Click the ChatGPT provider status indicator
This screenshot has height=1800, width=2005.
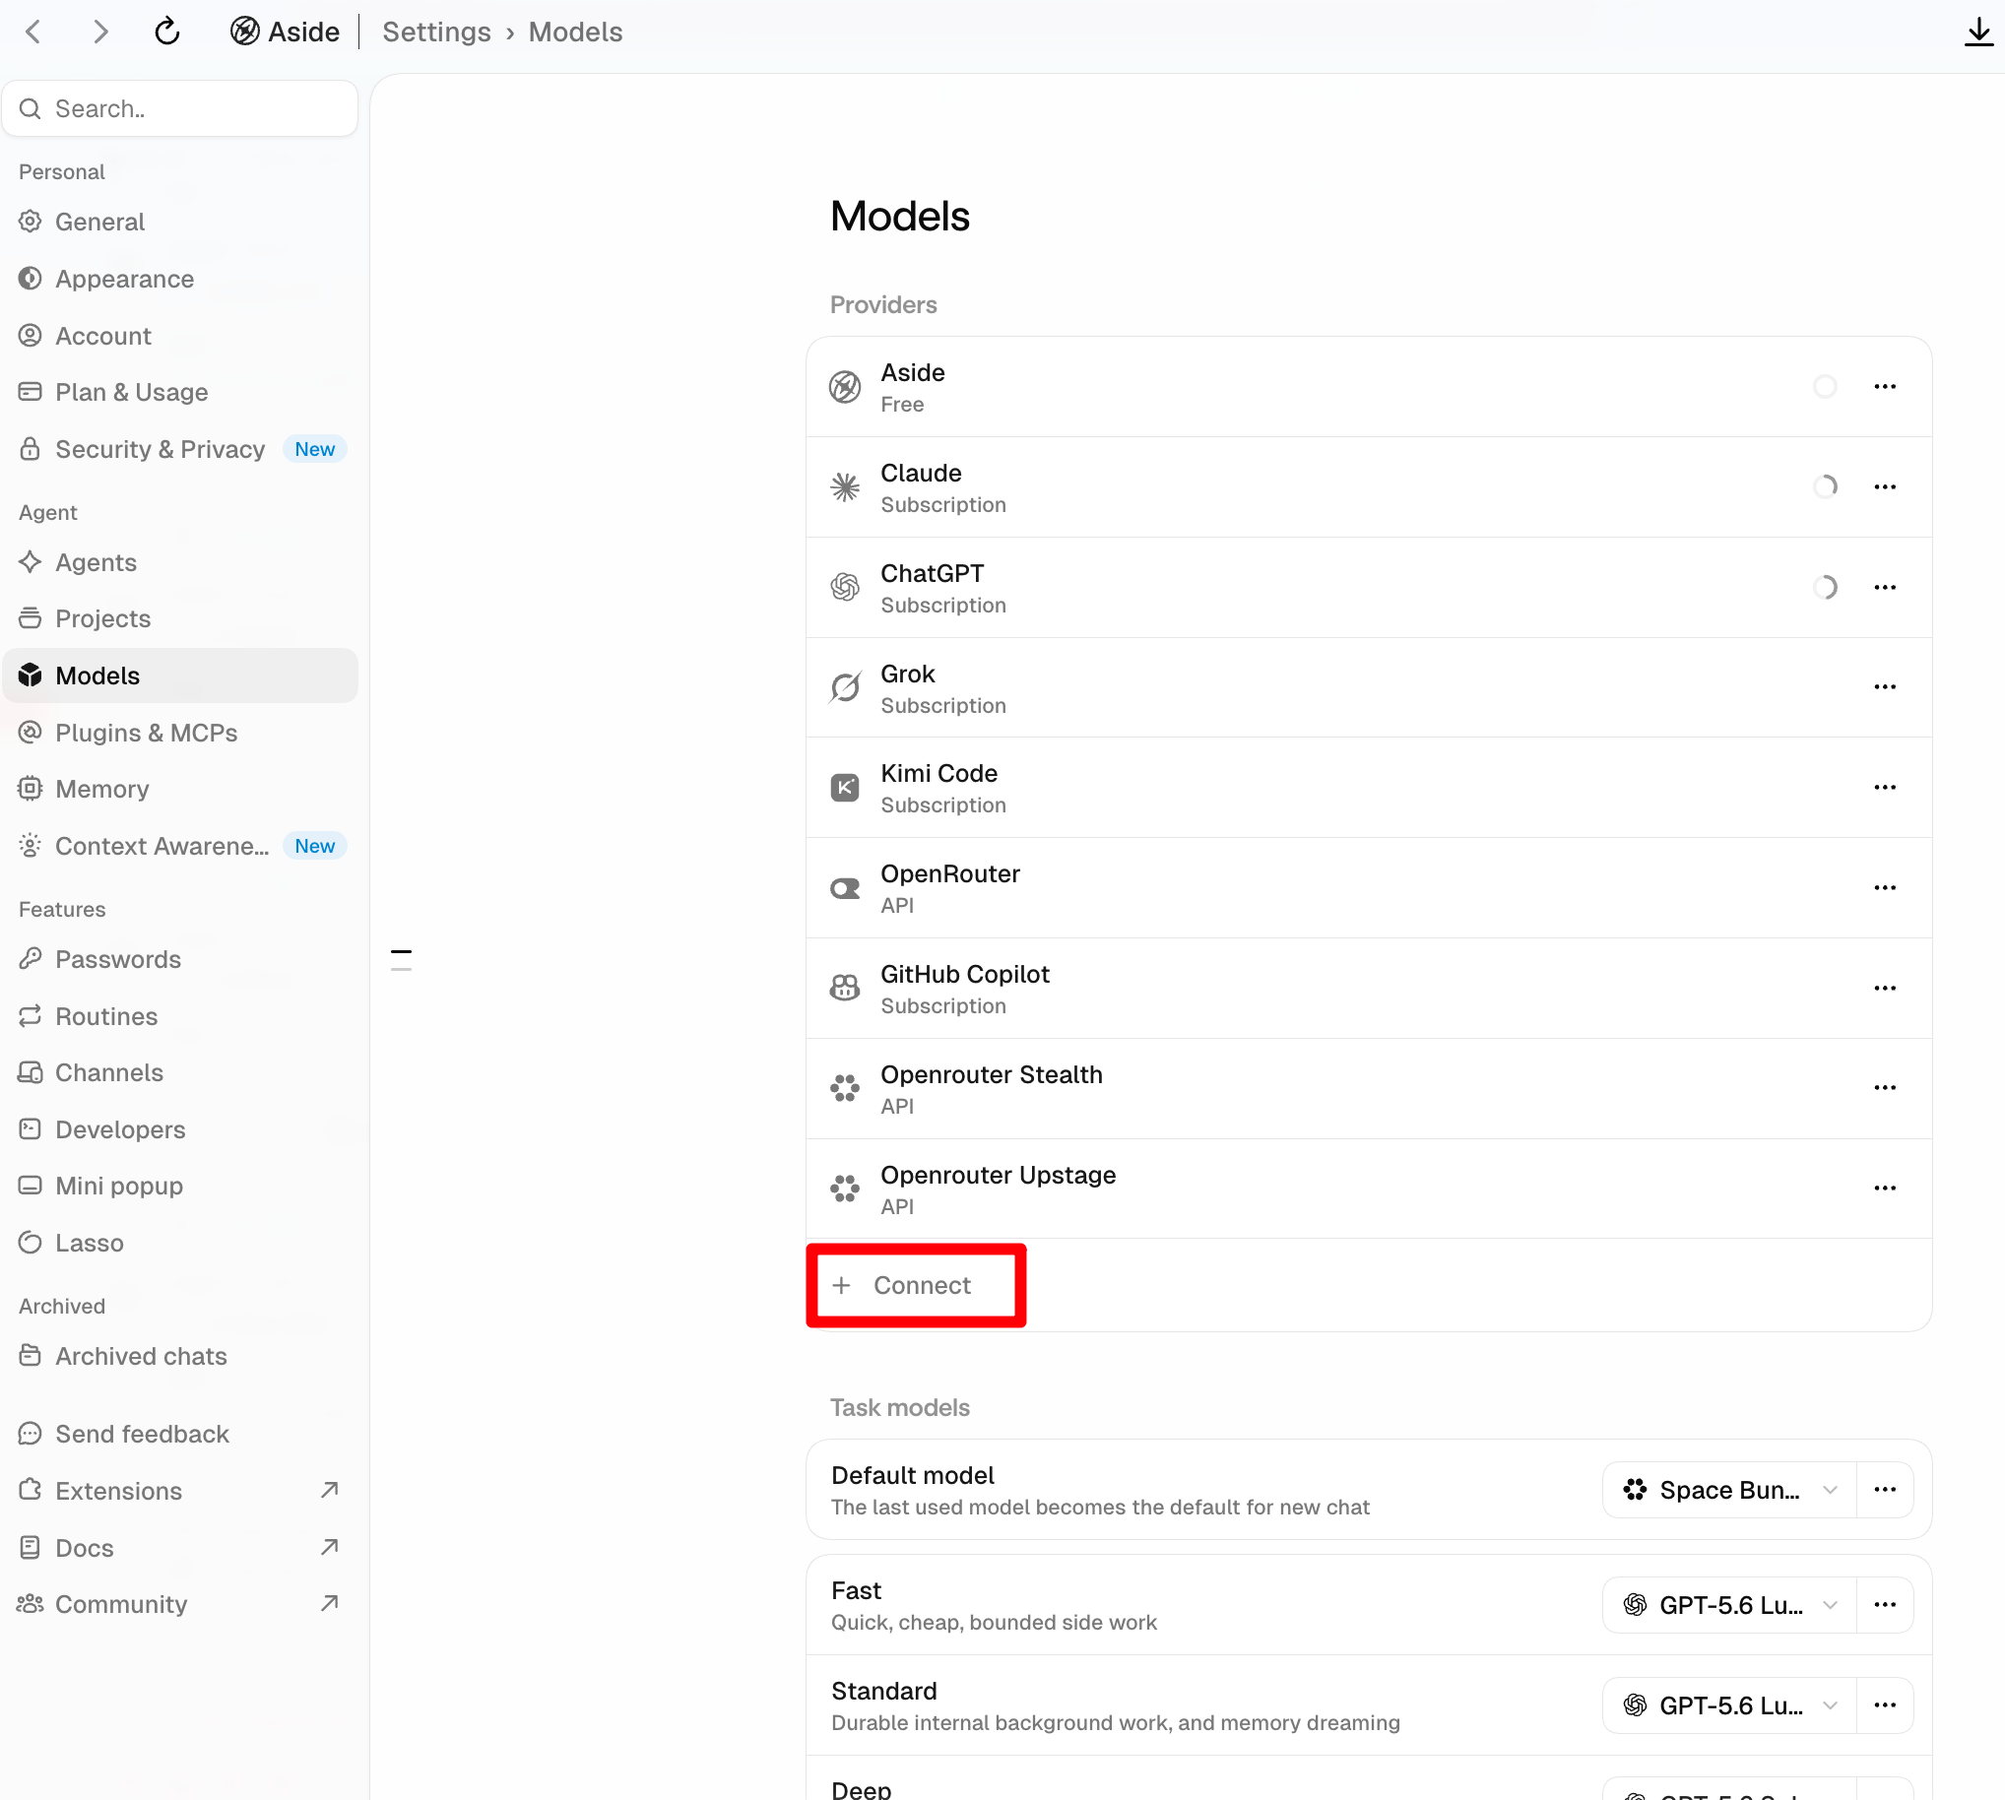tap(1825, 588)
